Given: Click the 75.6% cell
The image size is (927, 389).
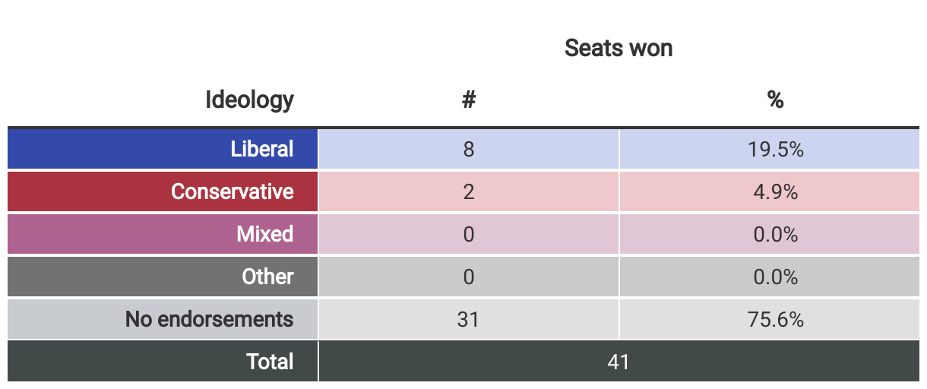Looking at the screenshot, I should tap(775, 320).
